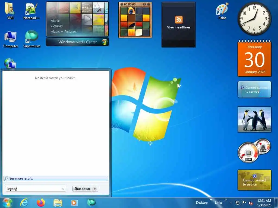Click See more results
The width and height of the screenshot is (278, 208).
click(56, 178)
